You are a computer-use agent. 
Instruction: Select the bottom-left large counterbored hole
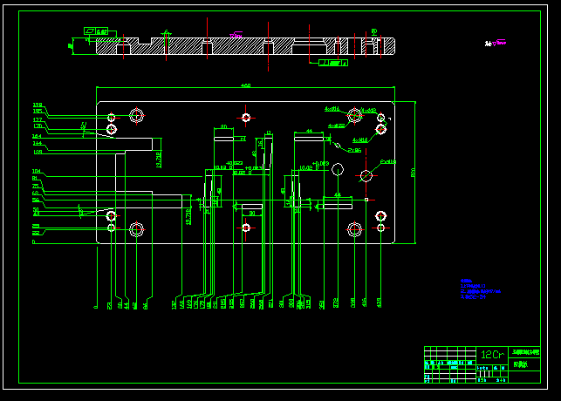tap(137, 229)
